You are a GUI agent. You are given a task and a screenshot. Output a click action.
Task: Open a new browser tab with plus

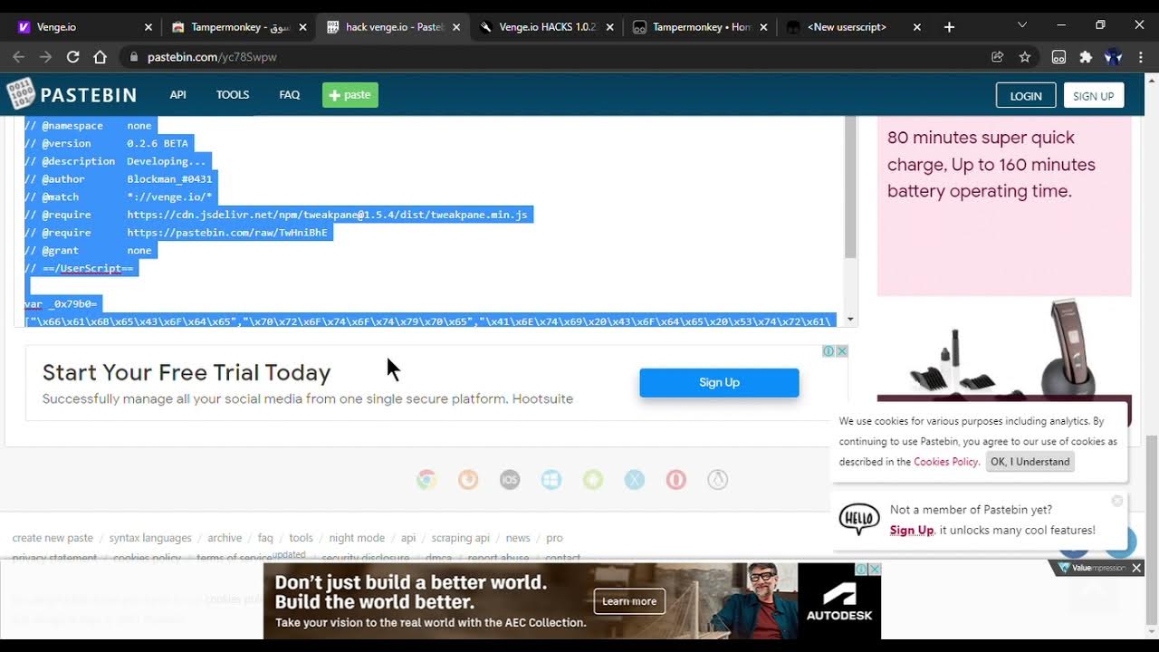(949, 27)
